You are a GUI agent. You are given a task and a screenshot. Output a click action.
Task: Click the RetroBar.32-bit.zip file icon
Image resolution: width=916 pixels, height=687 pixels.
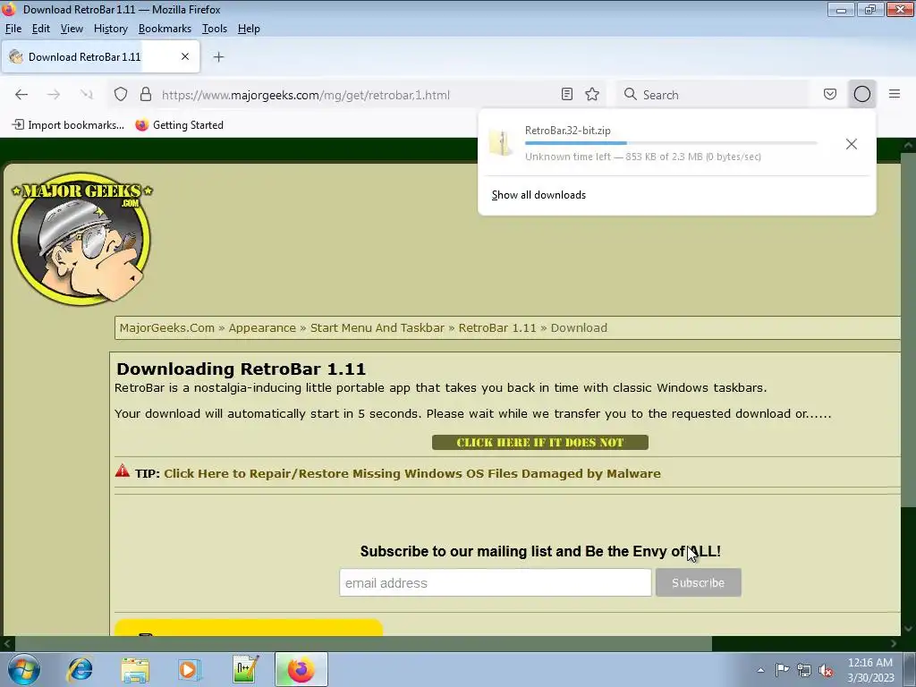[x=501, y=143]
